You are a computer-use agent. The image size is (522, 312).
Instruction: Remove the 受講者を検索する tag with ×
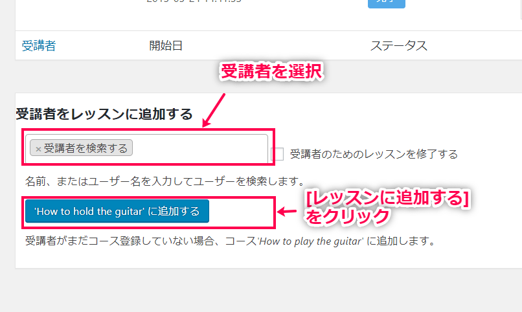click(38, 149)
